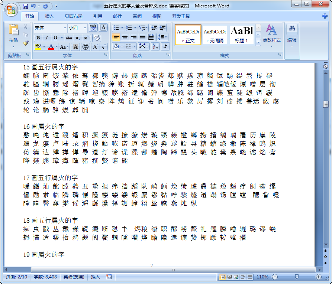The width and height of the screenshot is (332, 284).
Task: Click the zoom slider handle in status bar
Action: point(297,277)
